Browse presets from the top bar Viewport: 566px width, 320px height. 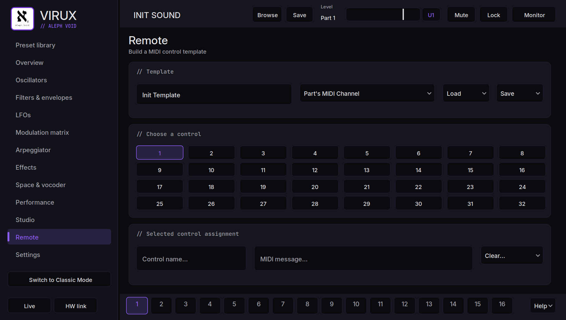[267, 15]
